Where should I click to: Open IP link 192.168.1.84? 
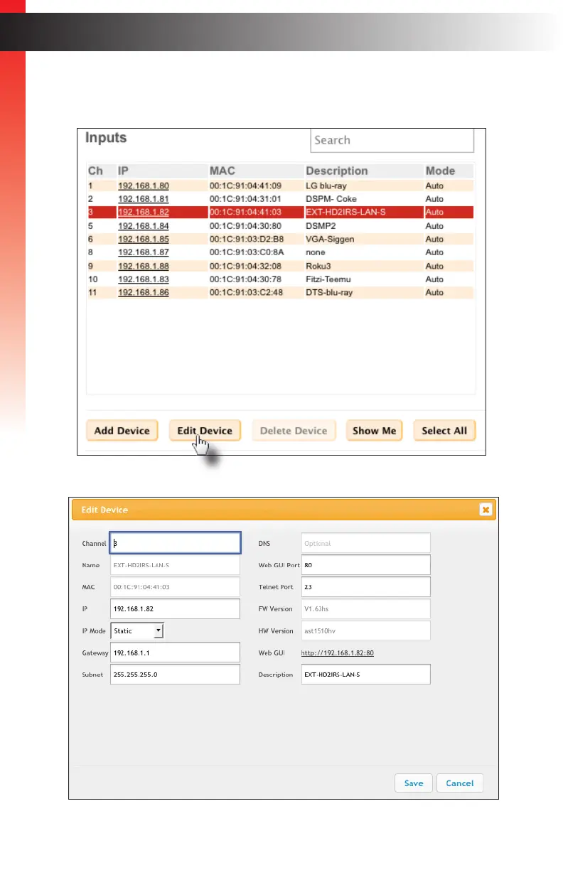pyautogui.click(x=143, y=225)
